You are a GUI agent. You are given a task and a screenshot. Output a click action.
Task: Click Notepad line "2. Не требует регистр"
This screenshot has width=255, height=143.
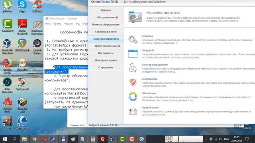[x=67, y=50]
